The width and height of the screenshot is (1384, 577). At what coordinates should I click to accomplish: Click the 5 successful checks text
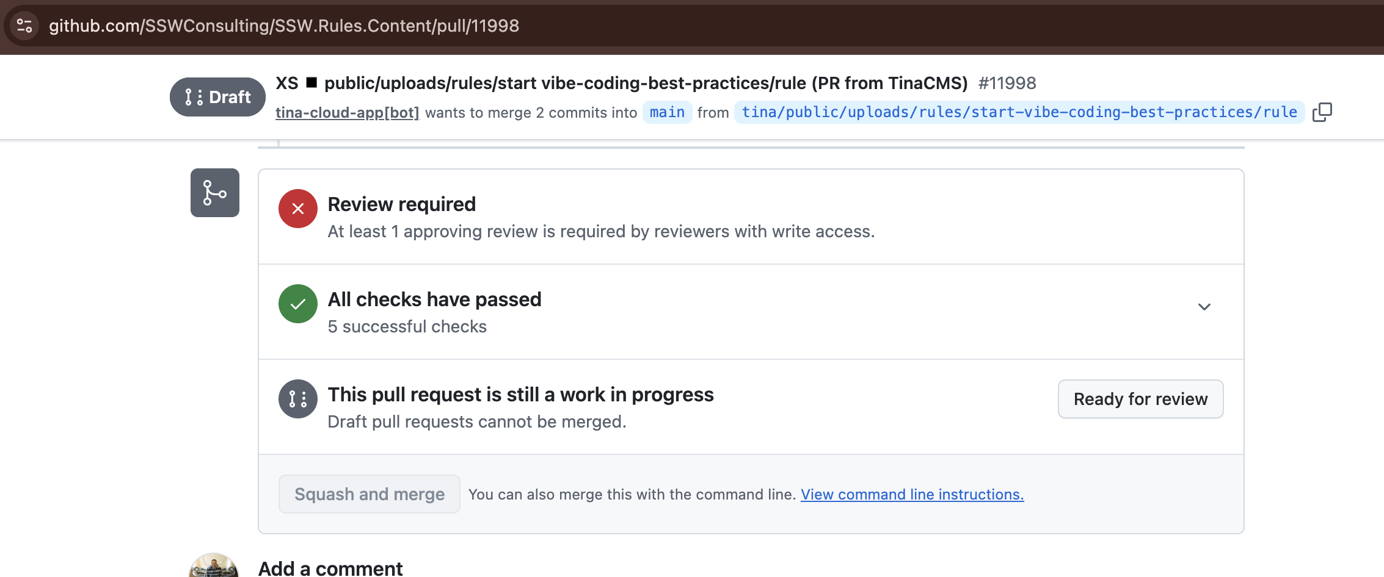(407, 327)
